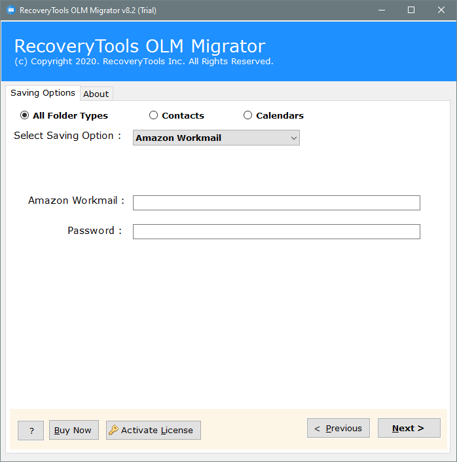Close the OLM Migrator window
The image size is (457, 462).
[x=441, y=10]
